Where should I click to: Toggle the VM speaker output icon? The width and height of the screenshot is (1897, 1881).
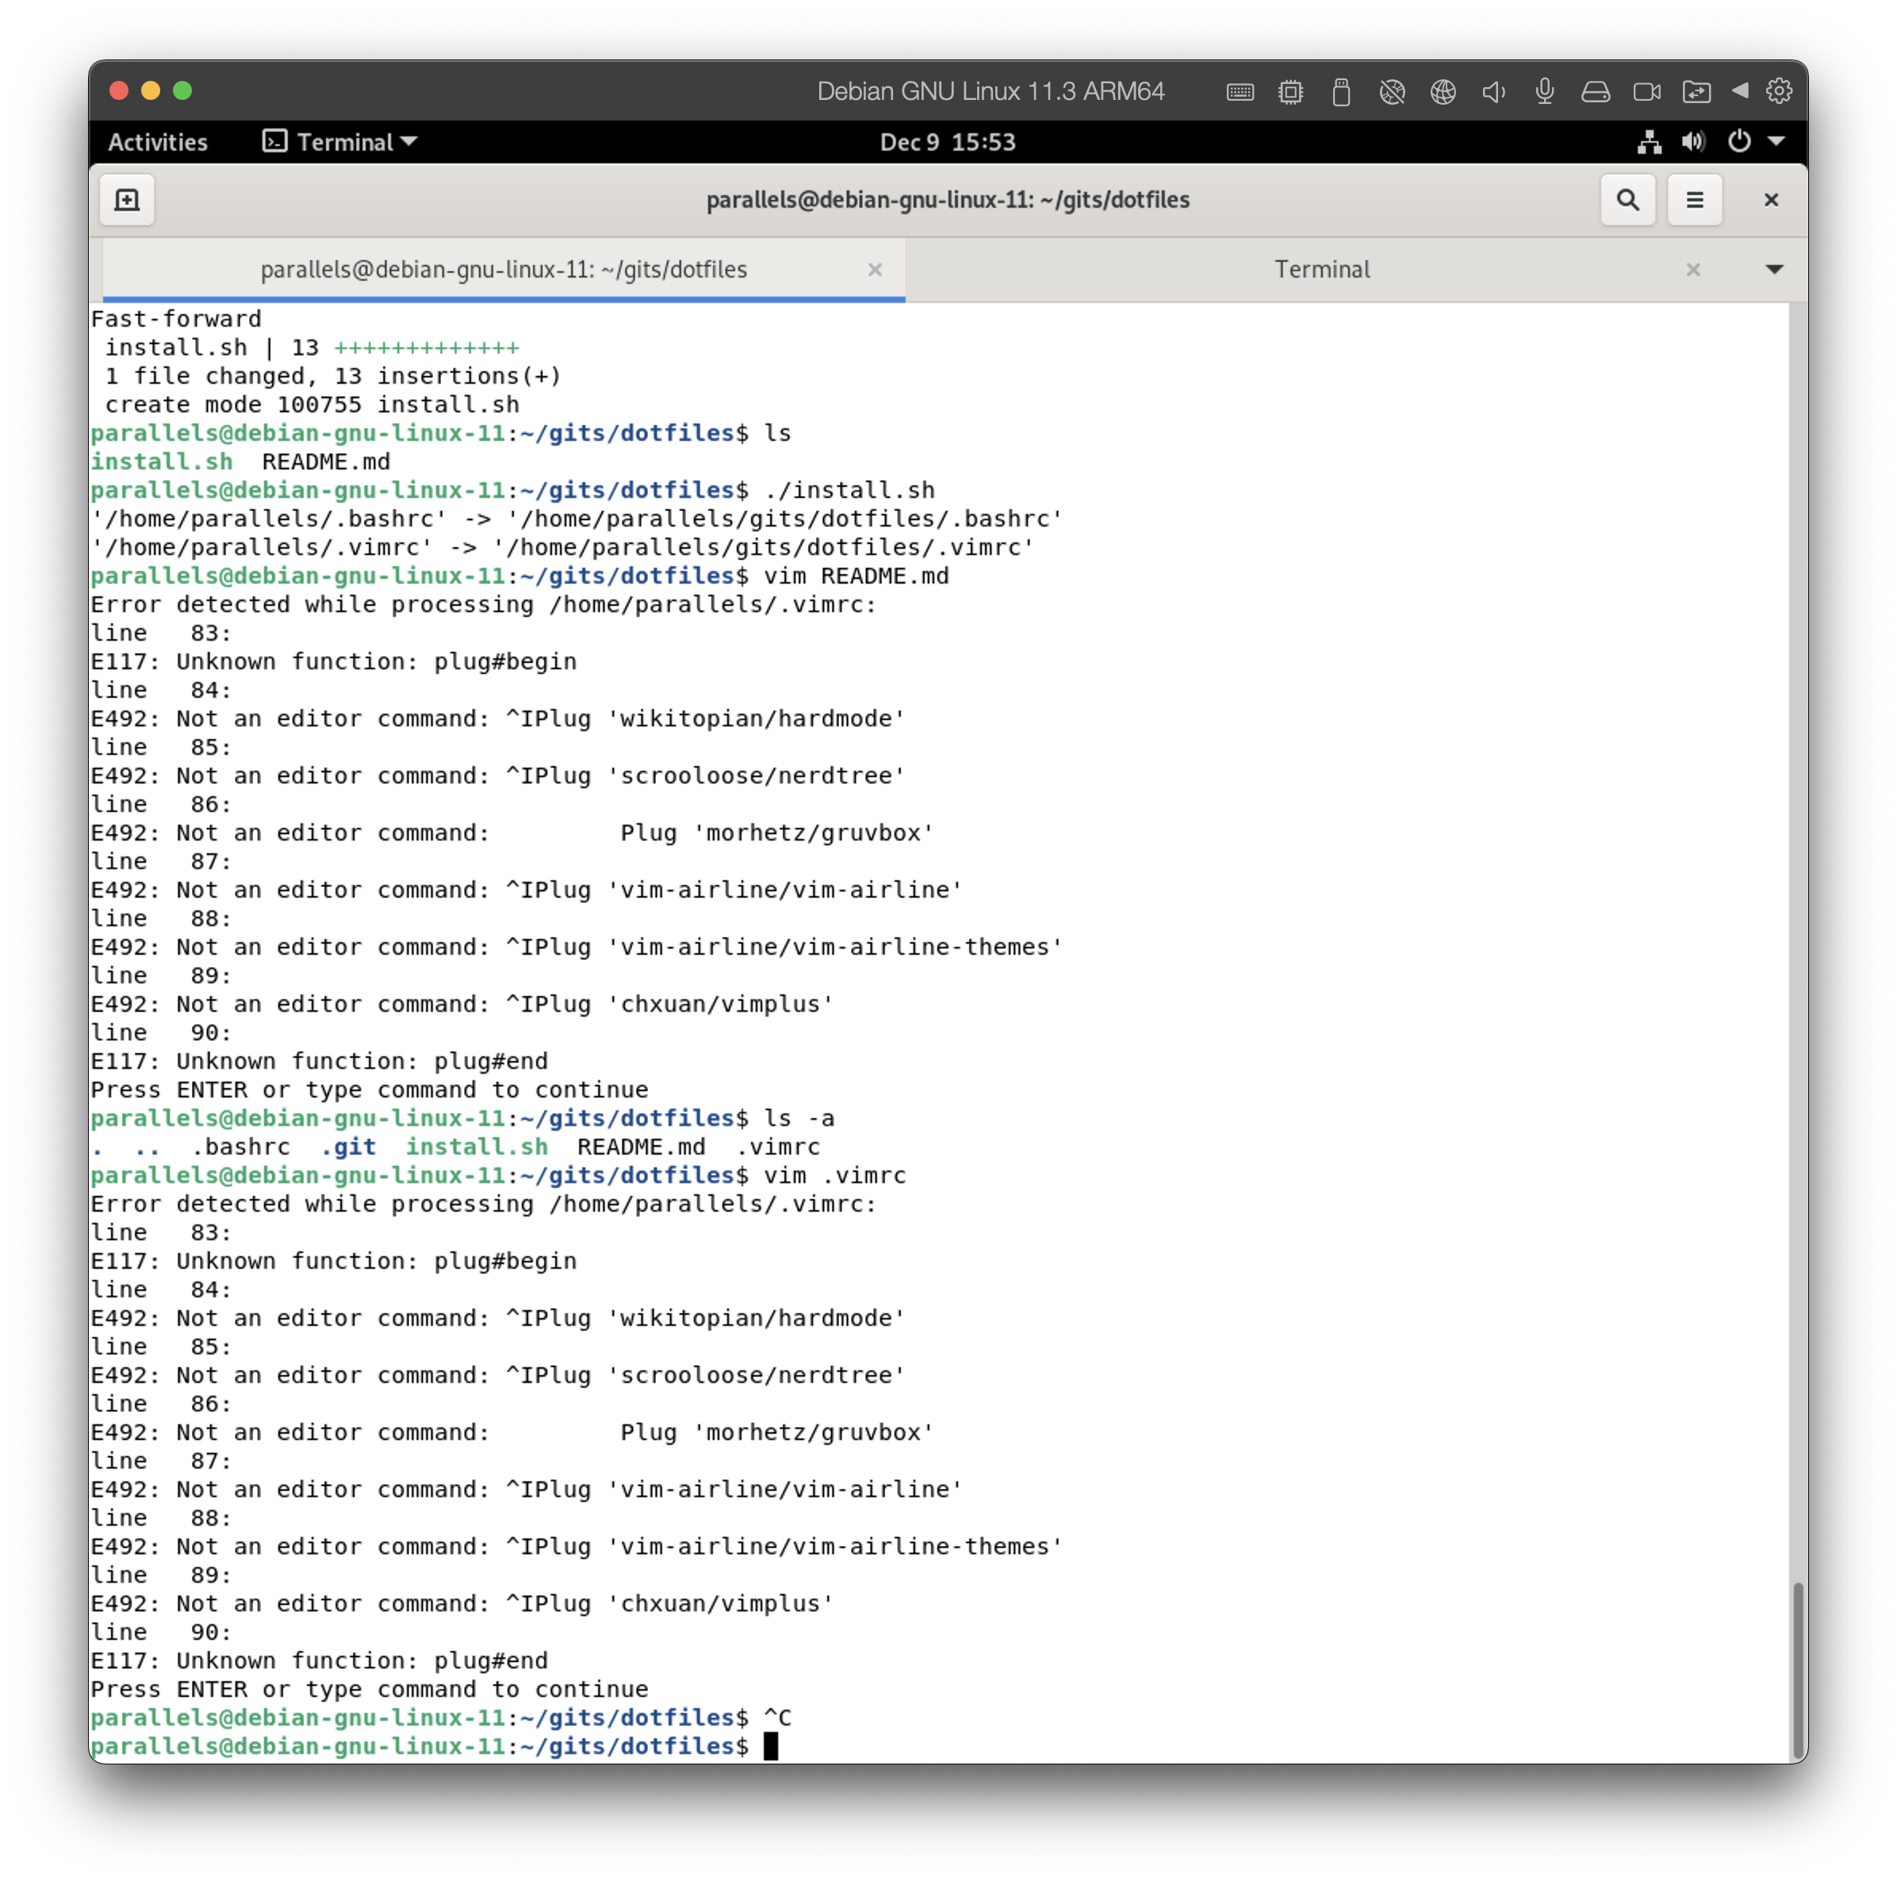tap(1493, 91)
